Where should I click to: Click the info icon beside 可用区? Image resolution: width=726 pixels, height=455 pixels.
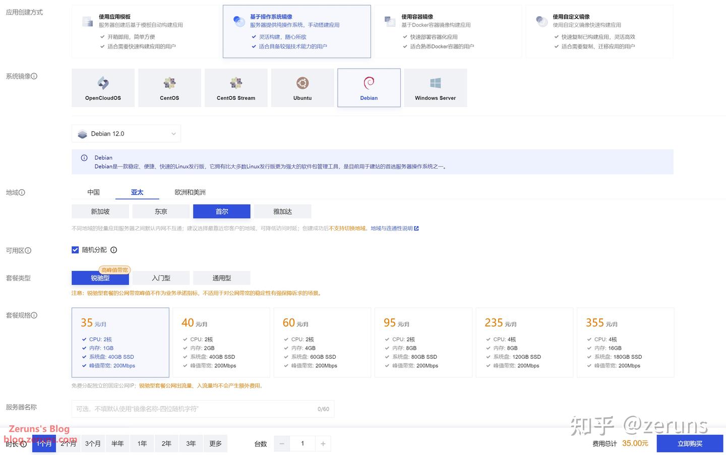click(28, 251)
